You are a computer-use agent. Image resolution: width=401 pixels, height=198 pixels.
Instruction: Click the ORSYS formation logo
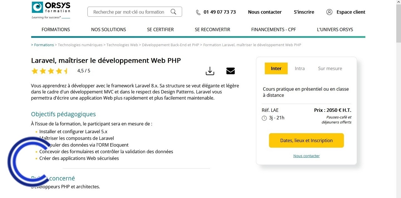point(51,10)
